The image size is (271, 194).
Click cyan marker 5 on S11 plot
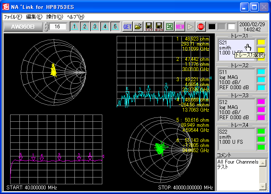pos(127,91)
